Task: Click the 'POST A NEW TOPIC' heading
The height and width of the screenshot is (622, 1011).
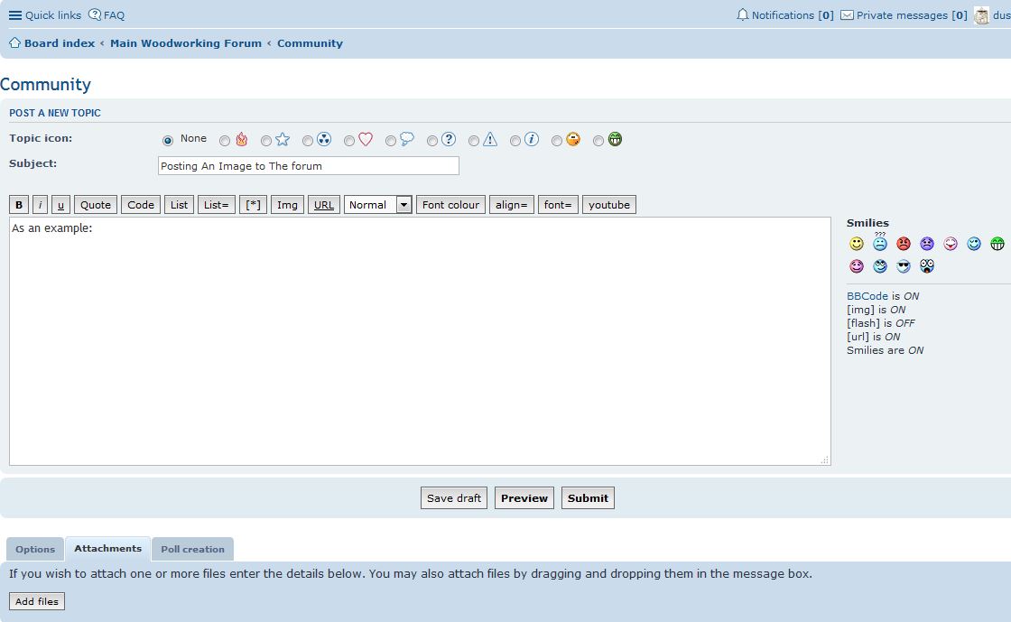Action: click(55, 113)
